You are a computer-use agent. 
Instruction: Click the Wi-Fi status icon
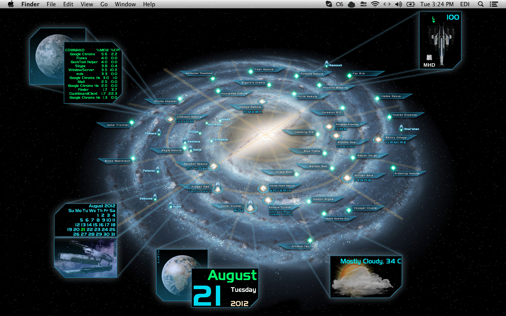375,4
